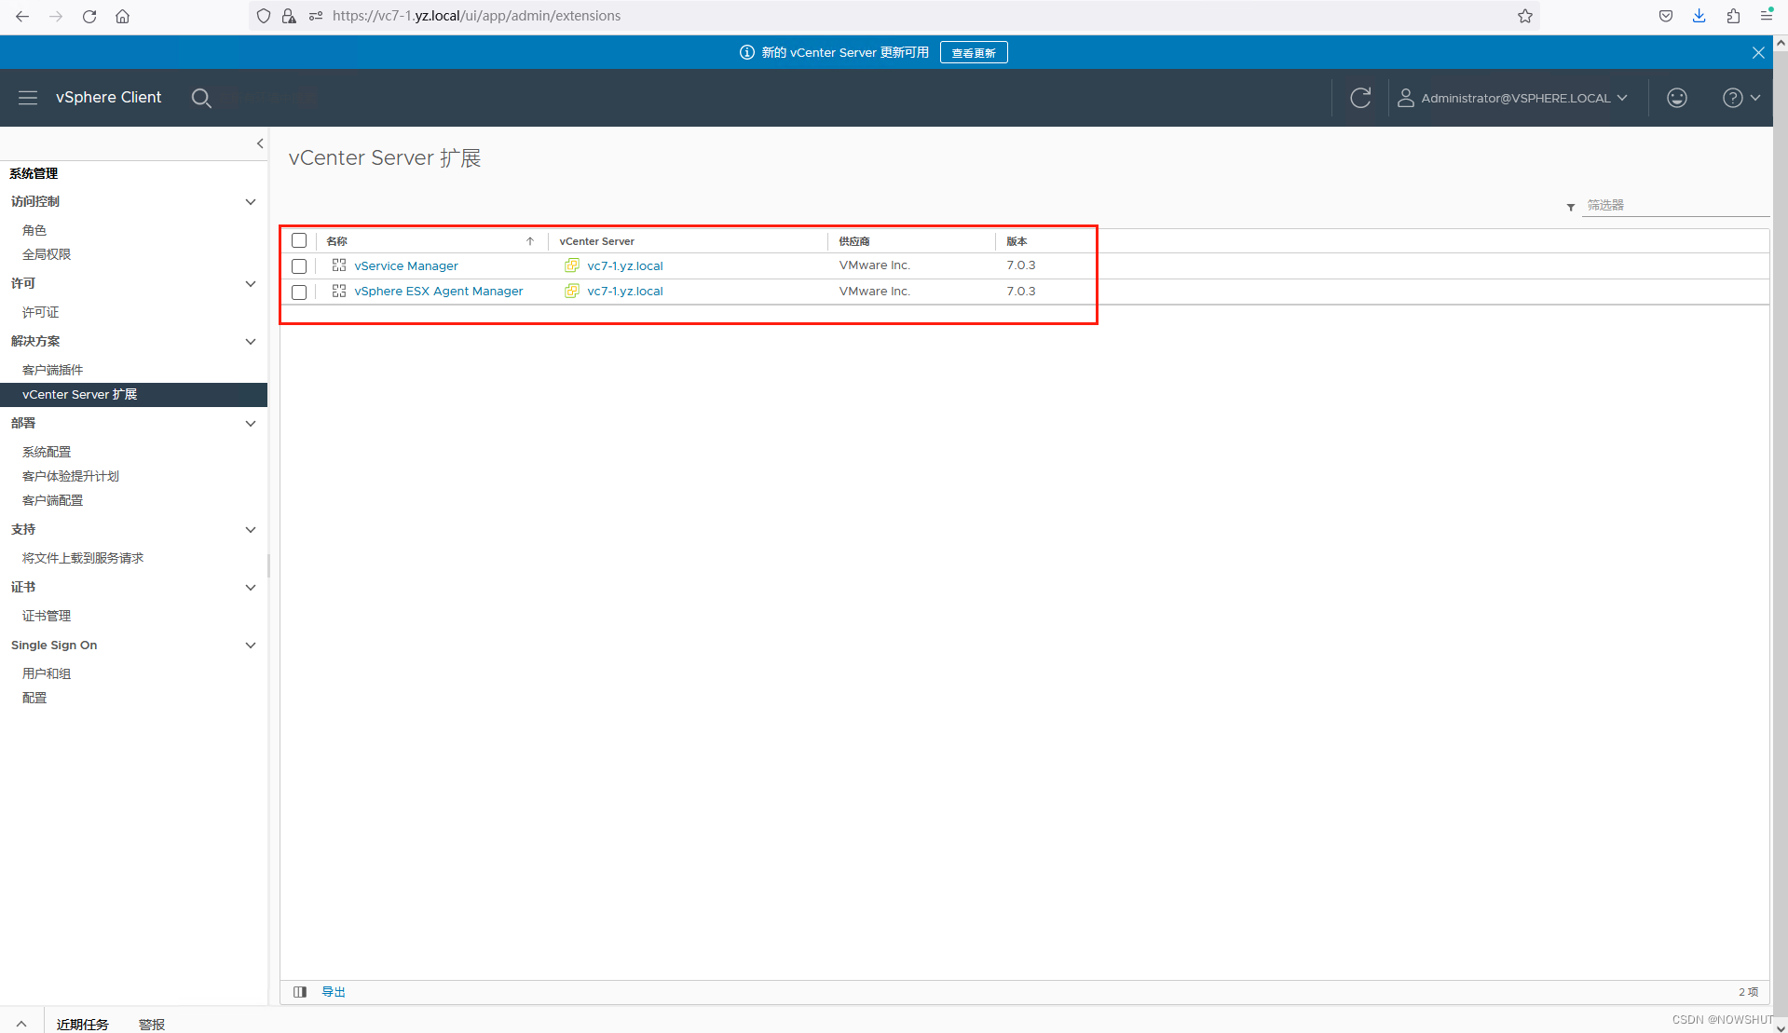The image size is (1788, 1033).
Task: Click the site lock security icon
Action: pyautogui.click(x=289, y=16)
